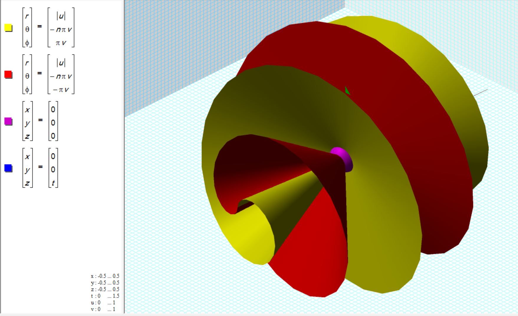Click the −πv term in the red equation
The height and width of the screenshot is (316, 518).
tap(61, 90)
